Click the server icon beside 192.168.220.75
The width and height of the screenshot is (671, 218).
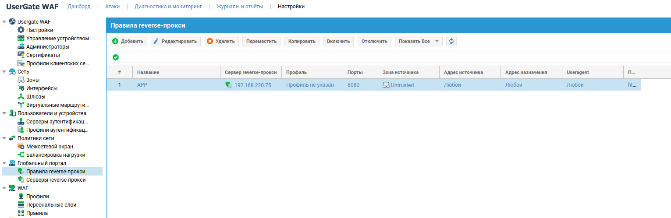[228, 85]
